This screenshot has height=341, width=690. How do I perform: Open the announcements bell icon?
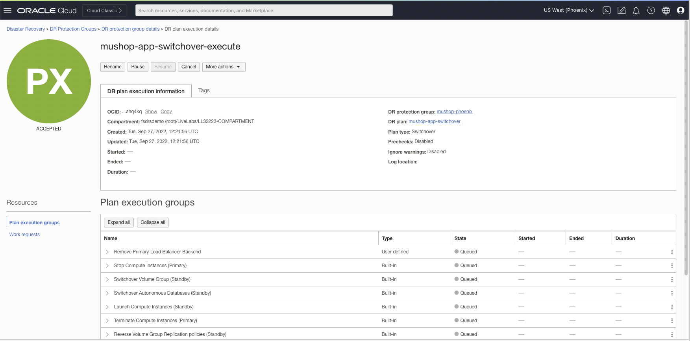(636, 11)
